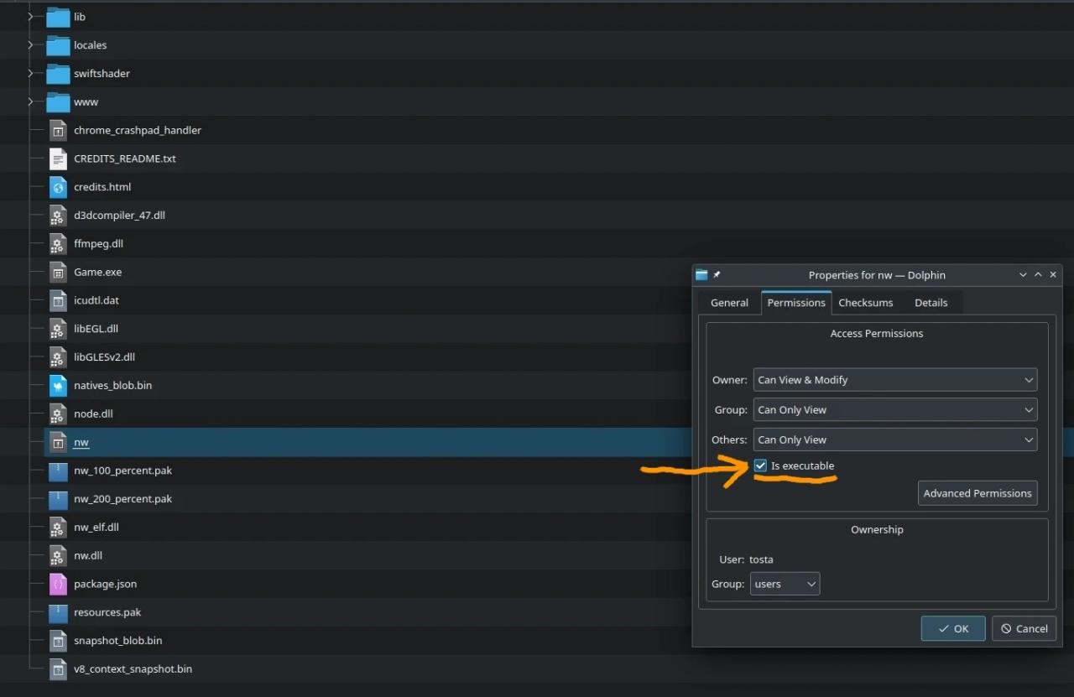Select the nw_elf.dll file entry
1074x697 pixels.
point(97,528)
